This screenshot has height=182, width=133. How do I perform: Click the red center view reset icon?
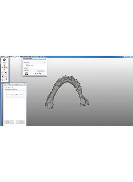coord(4,67)
